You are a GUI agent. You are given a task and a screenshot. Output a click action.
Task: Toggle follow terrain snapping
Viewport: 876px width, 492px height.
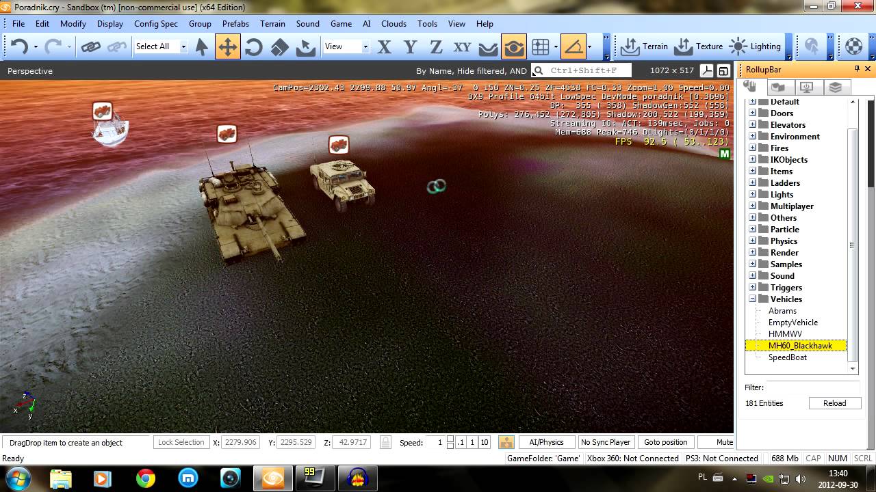click(487, 46)
